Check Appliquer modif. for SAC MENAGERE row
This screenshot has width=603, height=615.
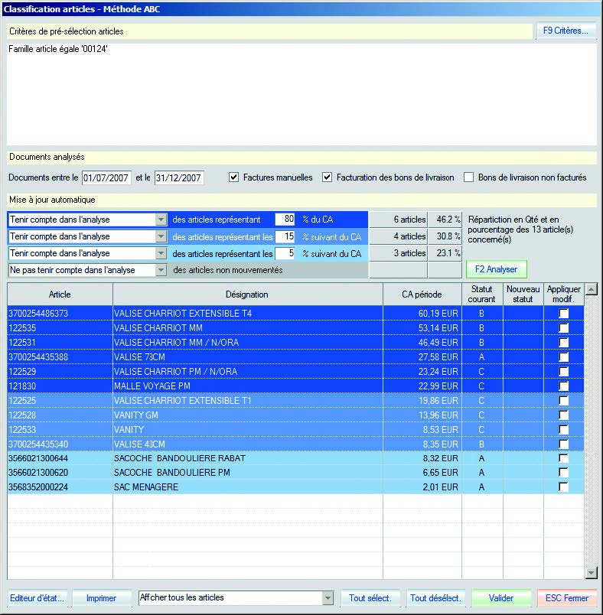coord(564,486)
